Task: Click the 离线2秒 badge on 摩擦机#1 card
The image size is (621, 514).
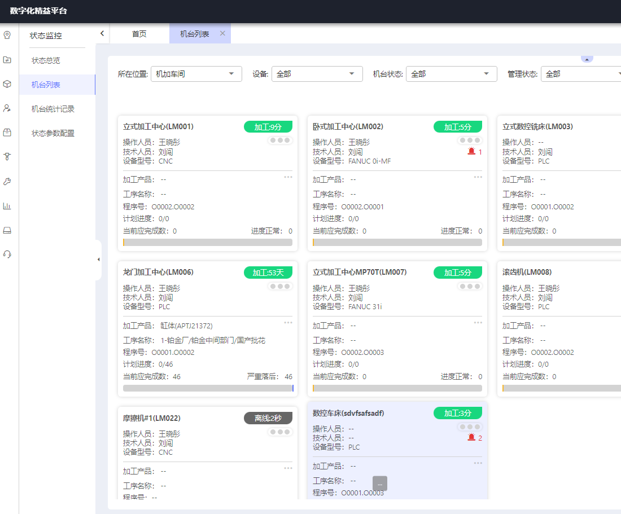Action: [268, 418]
